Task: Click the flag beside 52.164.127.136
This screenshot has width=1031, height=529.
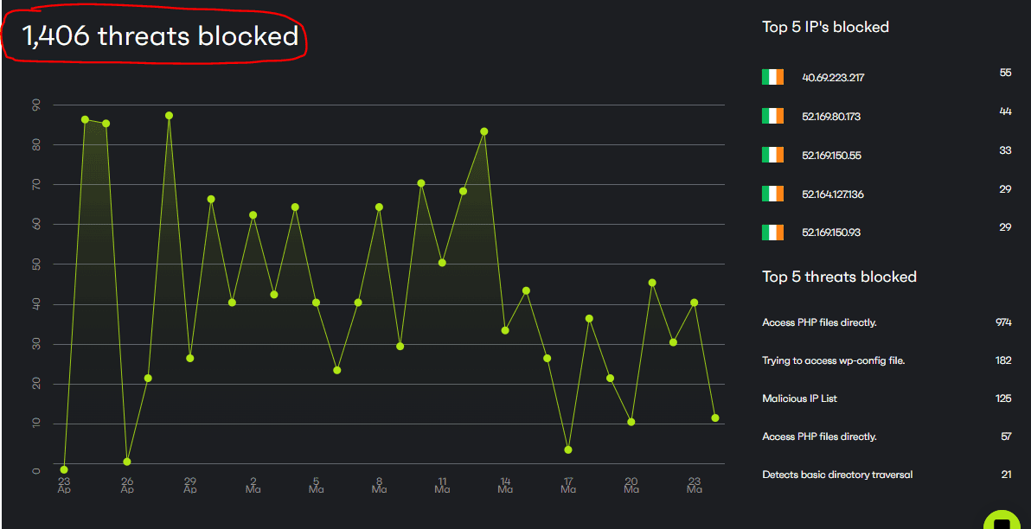Action: (772, 194)
